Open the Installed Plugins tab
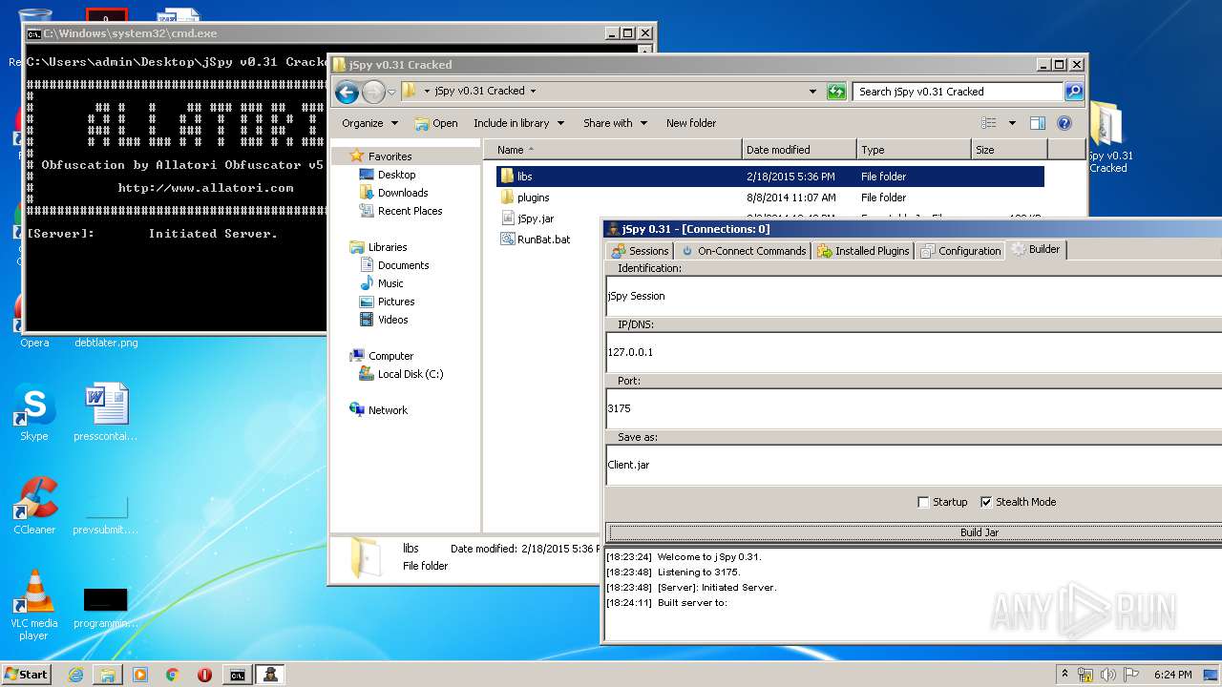The image size is (1222, 687). (x=863, y=251)
